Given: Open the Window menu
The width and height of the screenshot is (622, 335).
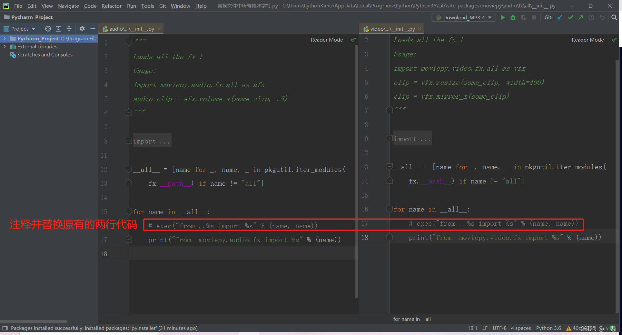Looking at the screenshot, I should tap(180, 6).
